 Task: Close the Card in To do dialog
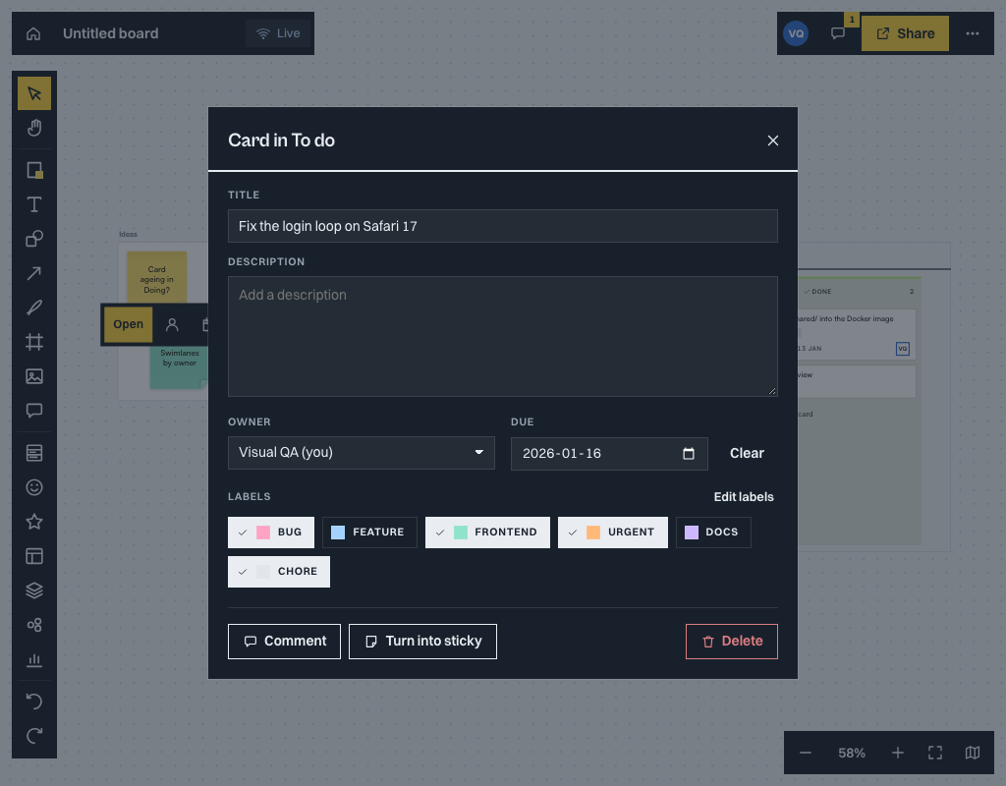pos(773,140)
